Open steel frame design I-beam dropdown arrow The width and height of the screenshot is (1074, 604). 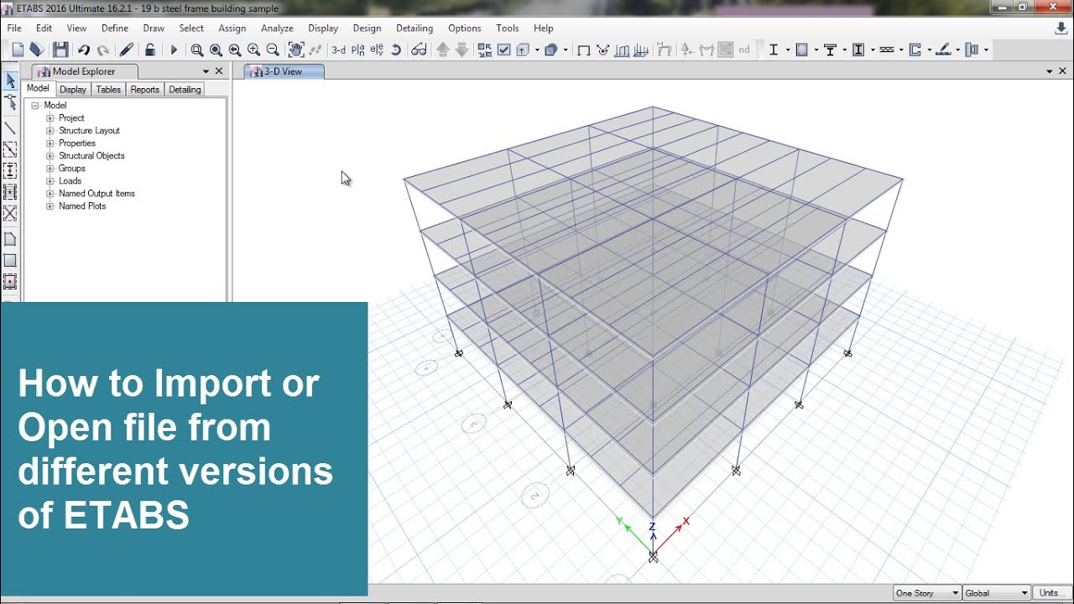tap(787, 50)
